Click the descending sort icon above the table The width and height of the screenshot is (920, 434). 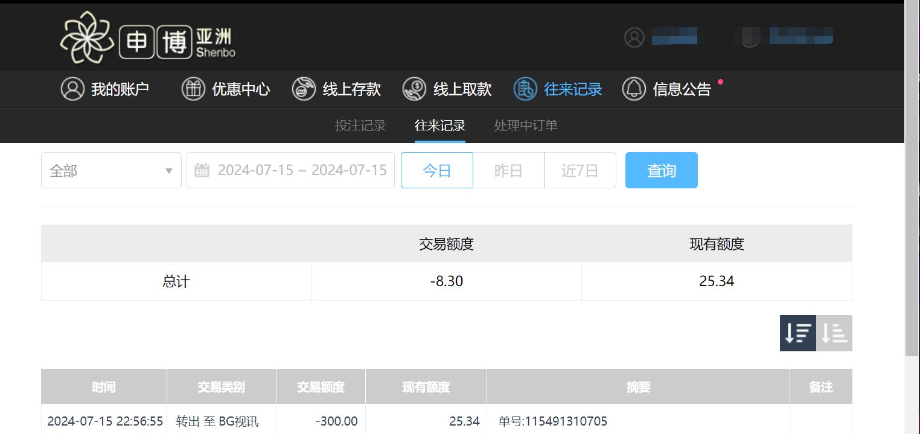pyautogui.click(x=797, y=333)
